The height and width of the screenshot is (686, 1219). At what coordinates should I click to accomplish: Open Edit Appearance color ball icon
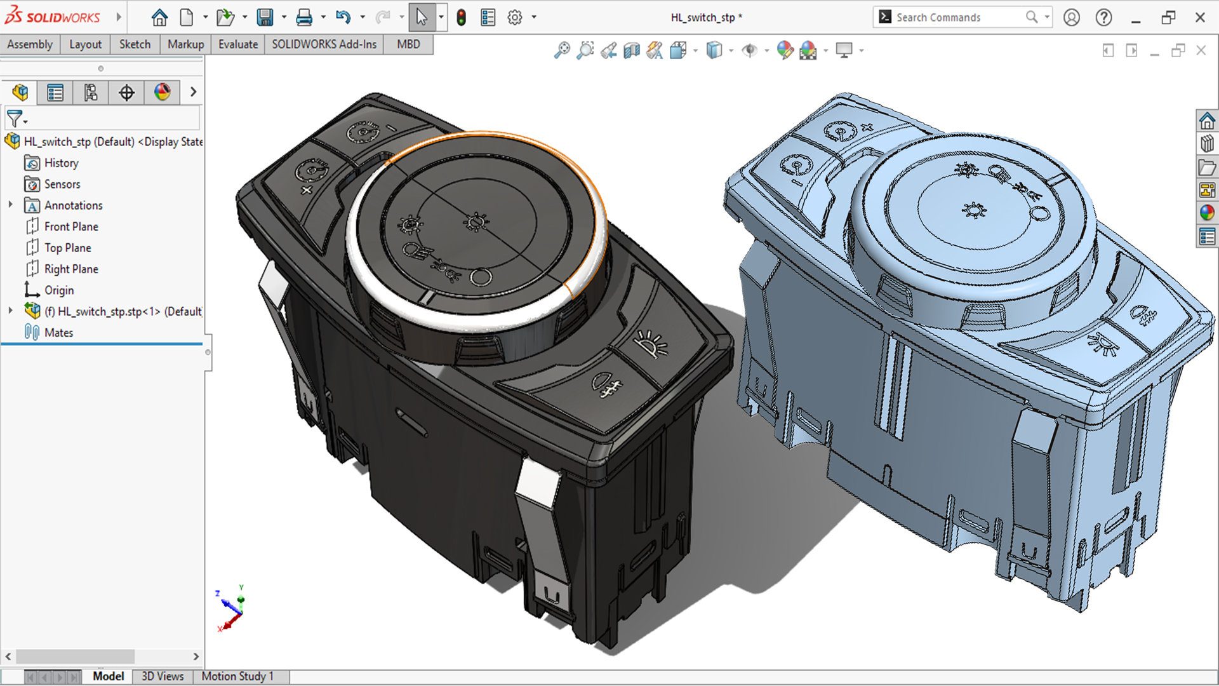[785, 50]
